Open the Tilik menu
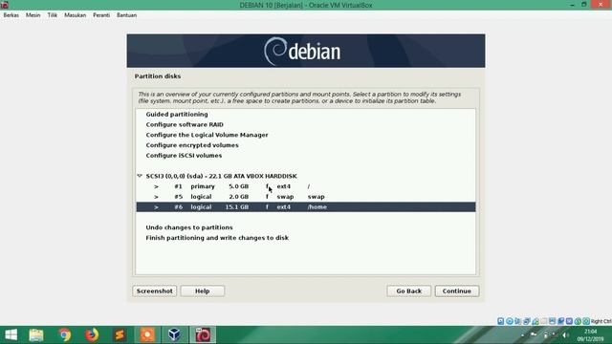612x344 pixels. tap(53, 15)
